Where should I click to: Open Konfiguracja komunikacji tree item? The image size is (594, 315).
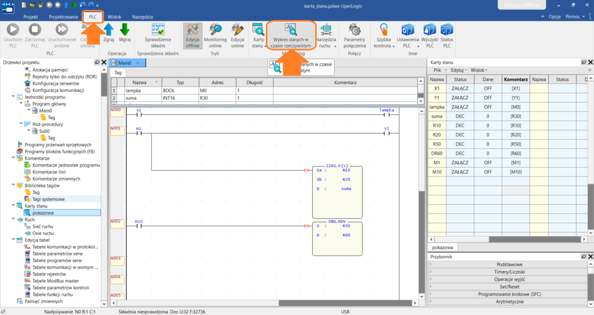coord(58,90)
